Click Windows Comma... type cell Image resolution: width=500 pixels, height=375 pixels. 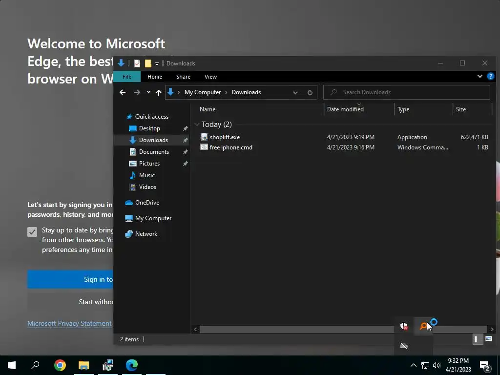point(422,147)
